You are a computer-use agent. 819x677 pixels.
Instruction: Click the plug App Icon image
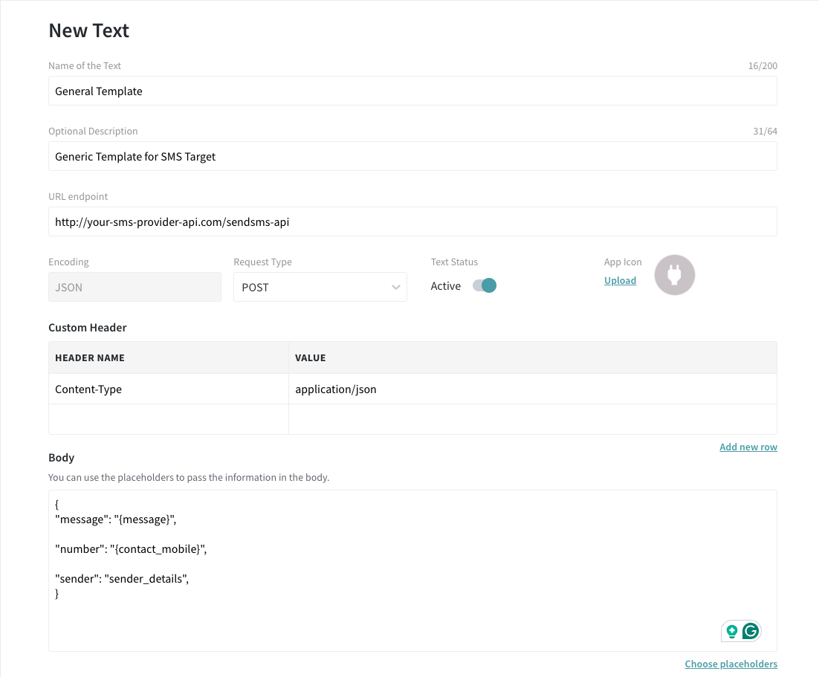(674, 275)
